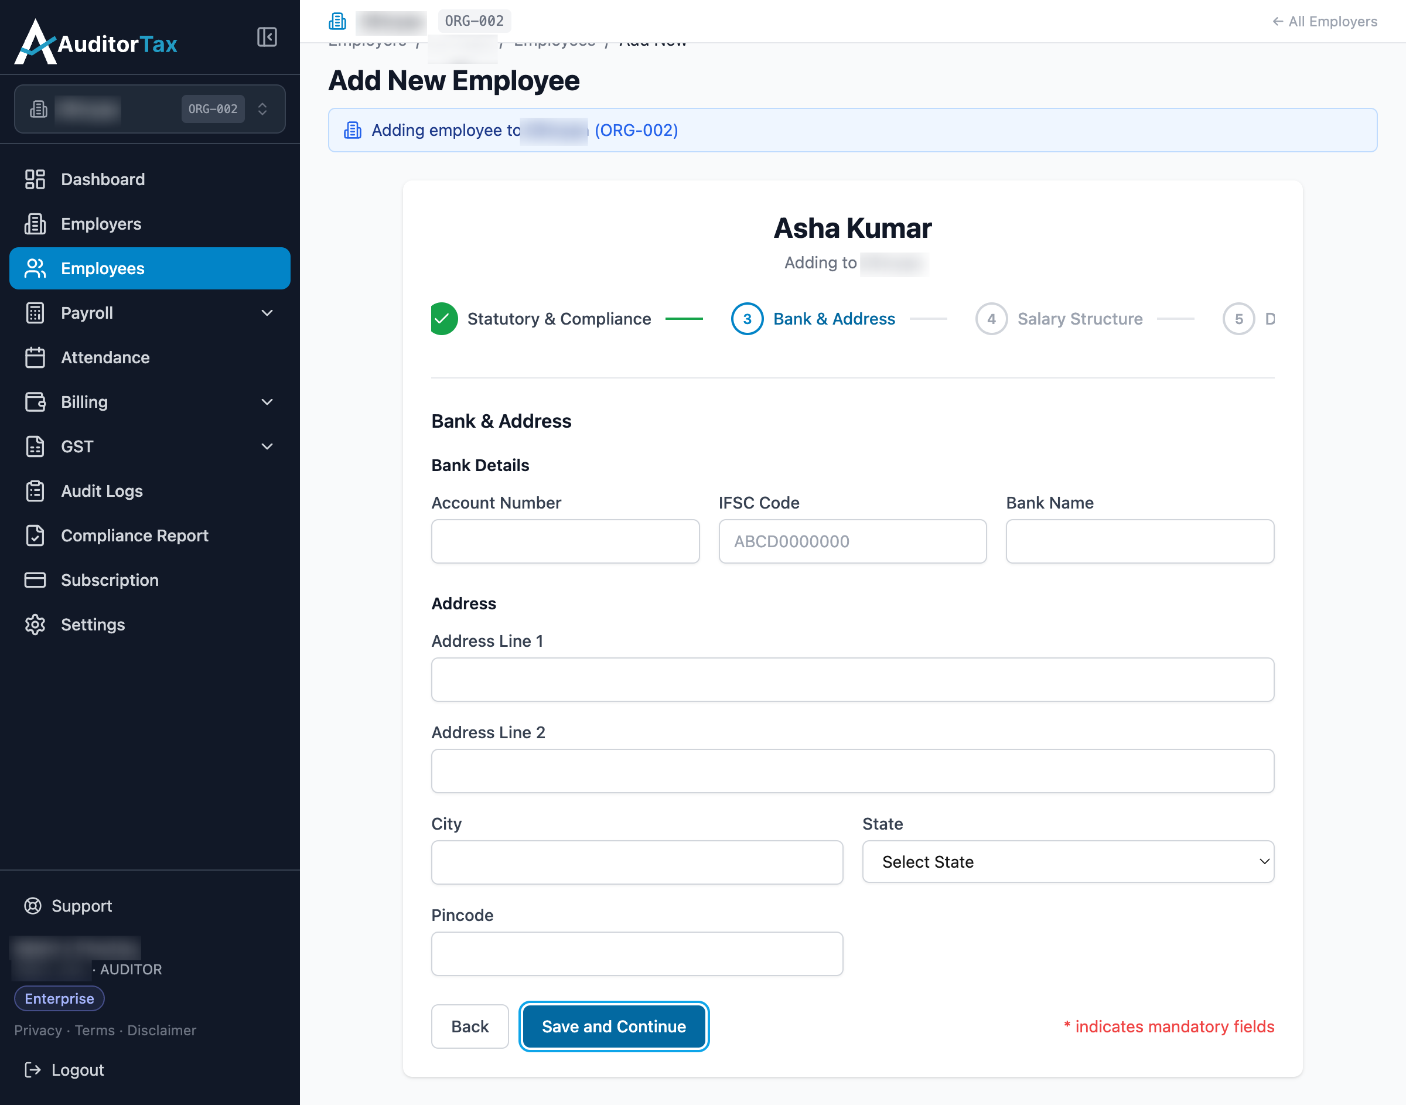Select the Salary Structure step
Viewport: 1406px width, 1105px height.
pyautogui.click(x=1059, y=319)
